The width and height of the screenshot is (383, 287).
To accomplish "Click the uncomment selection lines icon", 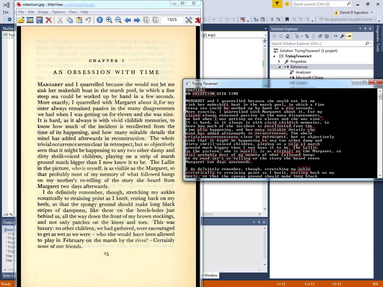I will [x=278, y=19].
